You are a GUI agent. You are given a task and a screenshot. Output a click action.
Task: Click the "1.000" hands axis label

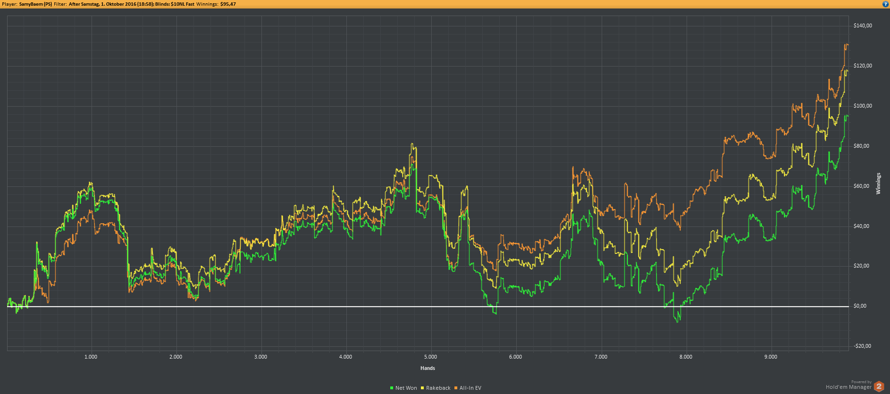(x=91, y=357)
